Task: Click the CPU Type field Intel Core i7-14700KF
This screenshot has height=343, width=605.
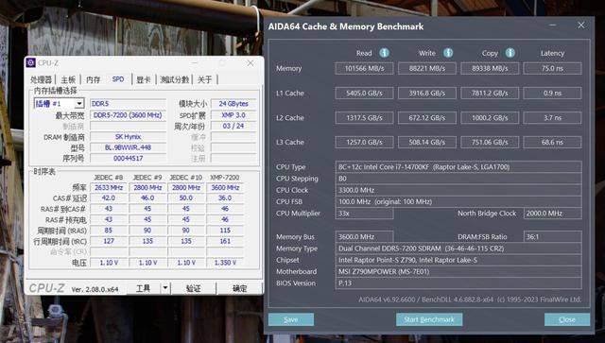Action: coord(458,166)
